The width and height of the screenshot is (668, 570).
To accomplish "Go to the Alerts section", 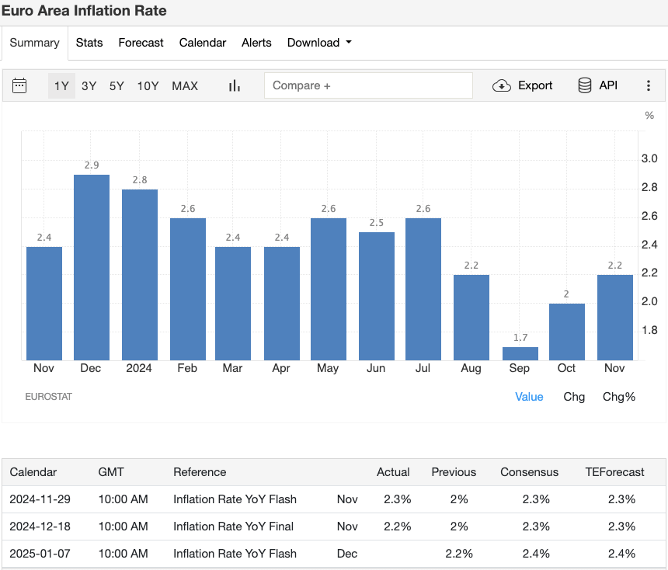I will coord(256,43).
